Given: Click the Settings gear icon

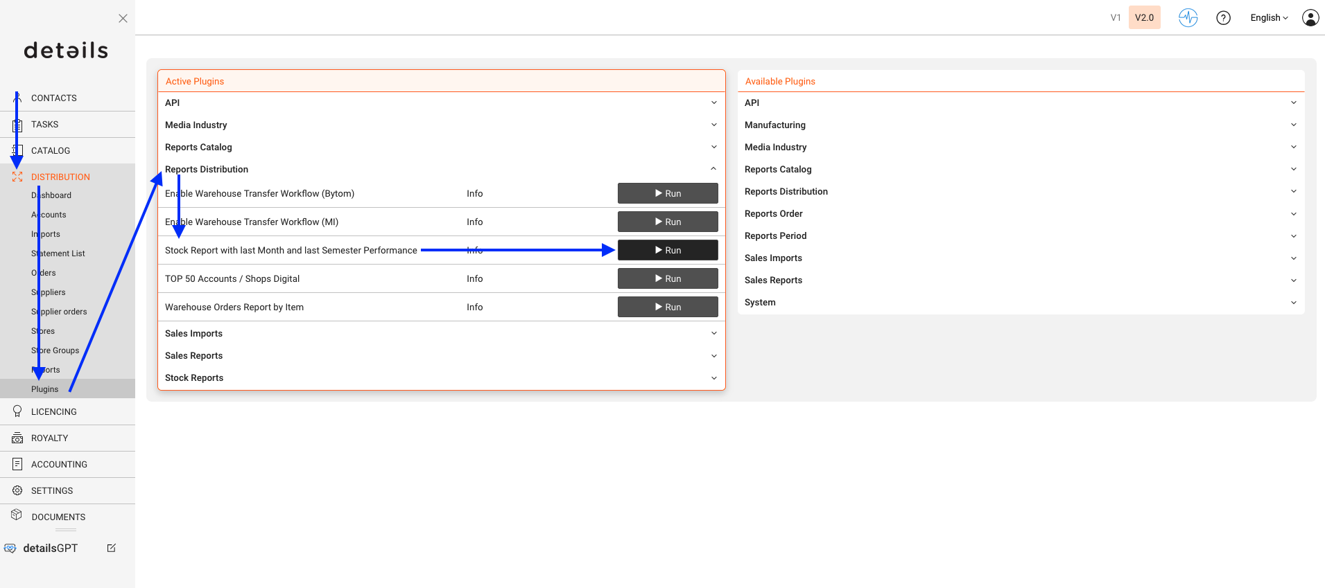Looking at the screenshot, I should (x=17, y=490).
